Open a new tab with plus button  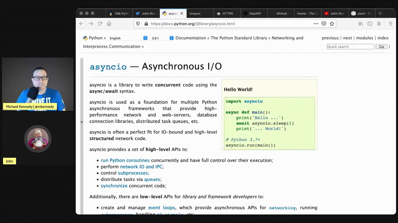pos(380,13)
